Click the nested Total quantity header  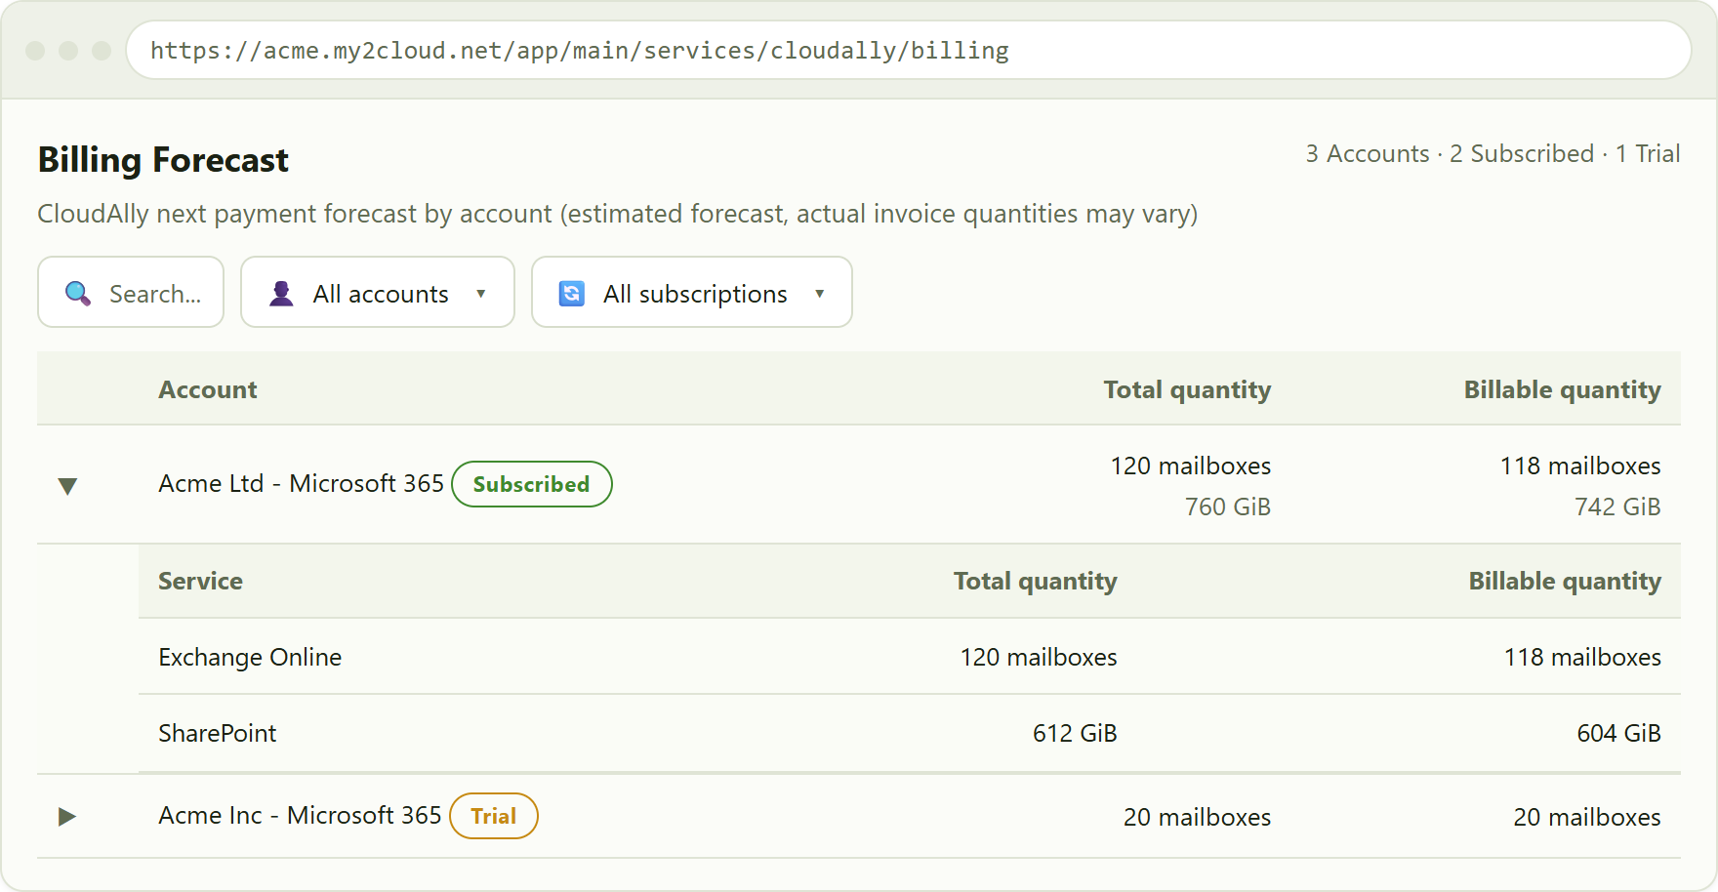1036,582
